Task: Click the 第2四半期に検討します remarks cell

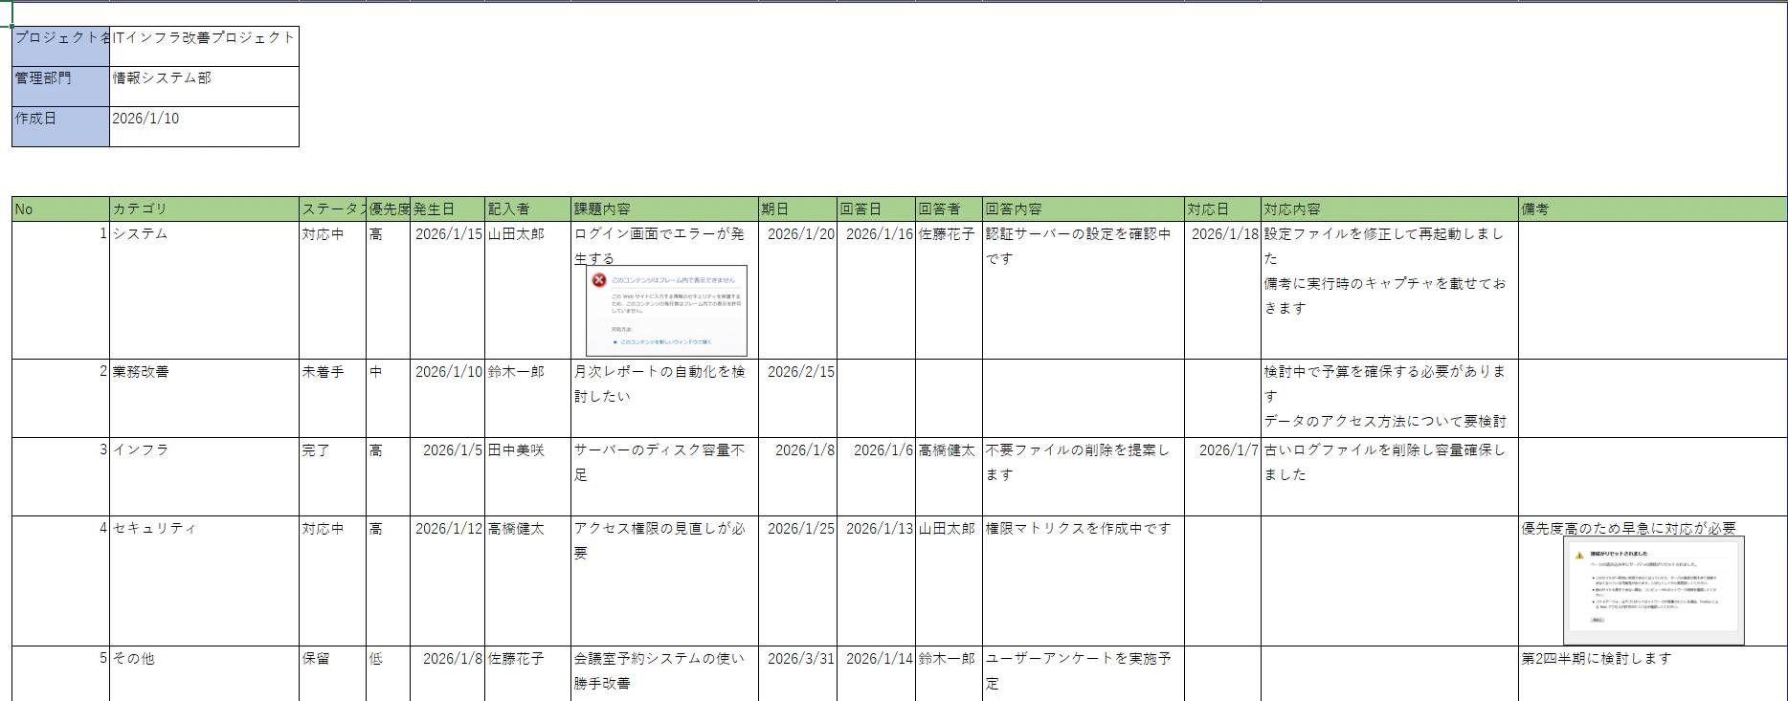Action: click(x=1652, y=674)
